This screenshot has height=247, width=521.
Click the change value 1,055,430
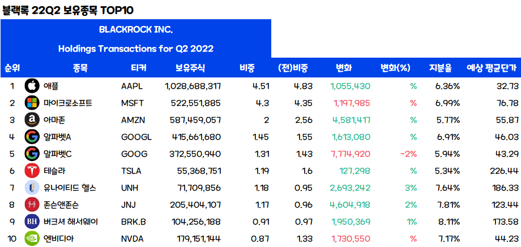tap(350, 86)
